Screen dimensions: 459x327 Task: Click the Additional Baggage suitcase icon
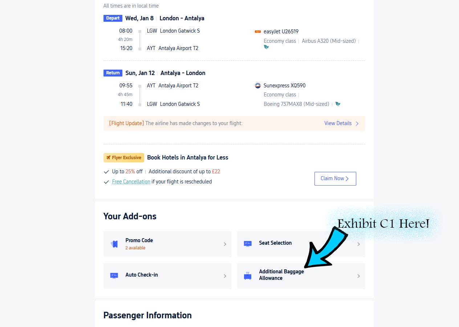pos(248,276)
